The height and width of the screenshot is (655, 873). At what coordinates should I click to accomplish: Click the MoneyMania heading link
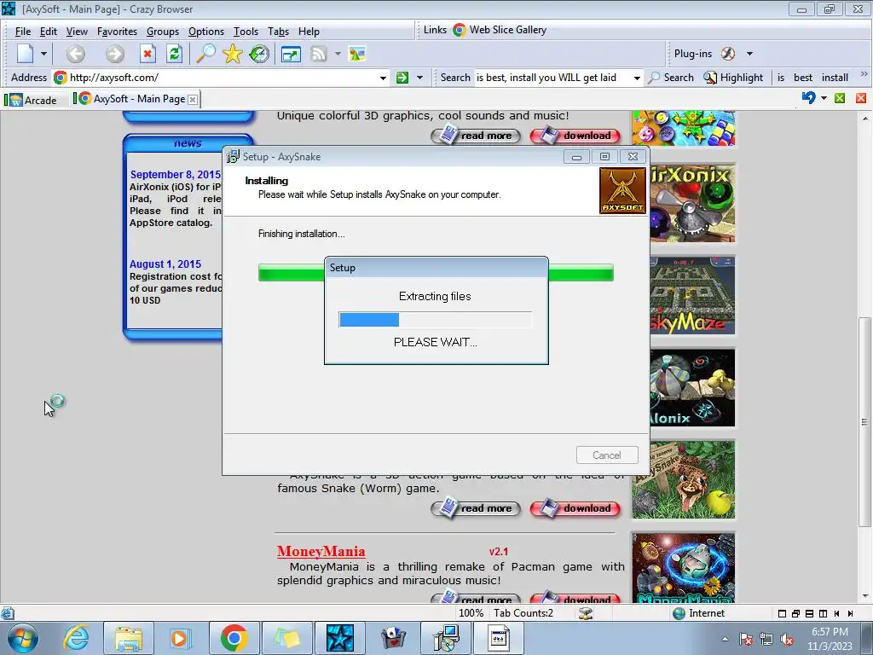tap(321, 551)
